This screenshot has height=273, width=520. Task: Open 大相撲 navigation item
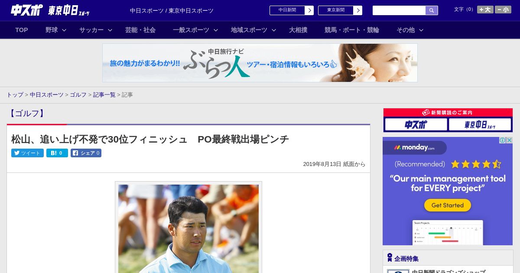(298, 30)
